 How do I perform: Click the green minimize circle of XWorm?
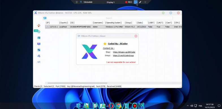[x=163, y=13]
